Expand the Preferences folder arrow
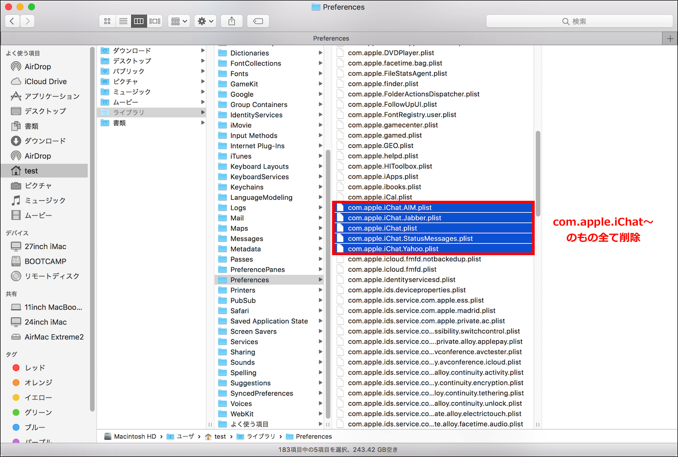This screenshot has width=678, height=457. (x=320, y=280)
